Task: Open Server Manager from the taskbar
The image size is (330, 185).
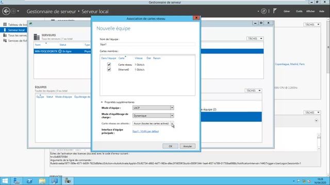Action: (x=16, y=181)
